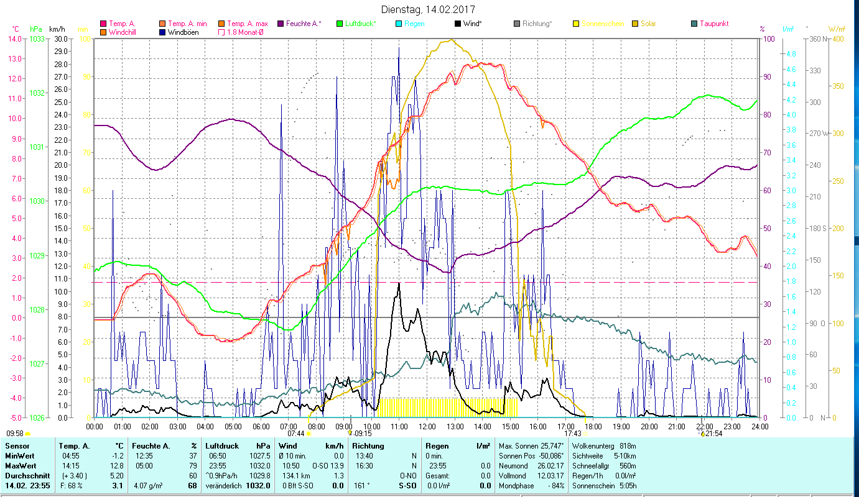Click the sunrise icon beside 07:44
Viewport: 859px width, 497px height.
309,434
